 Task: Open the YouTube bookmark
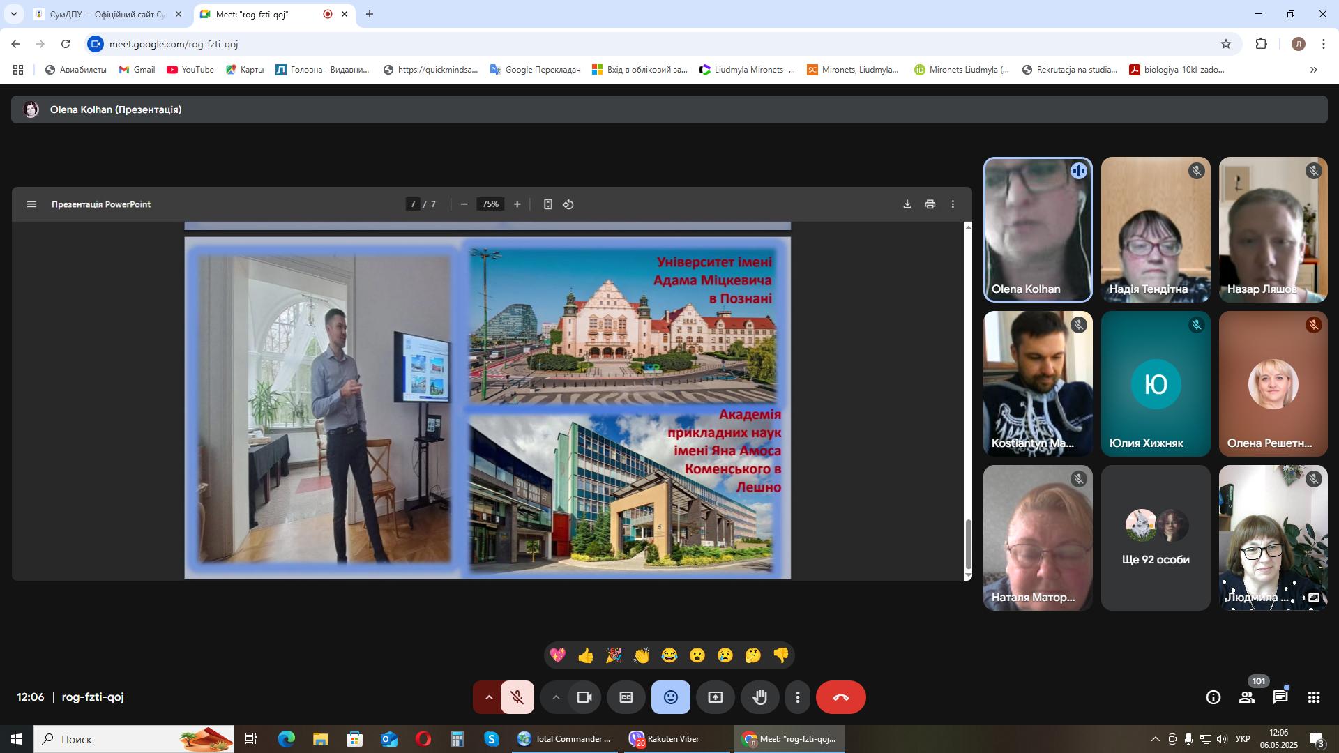[190, 70]
